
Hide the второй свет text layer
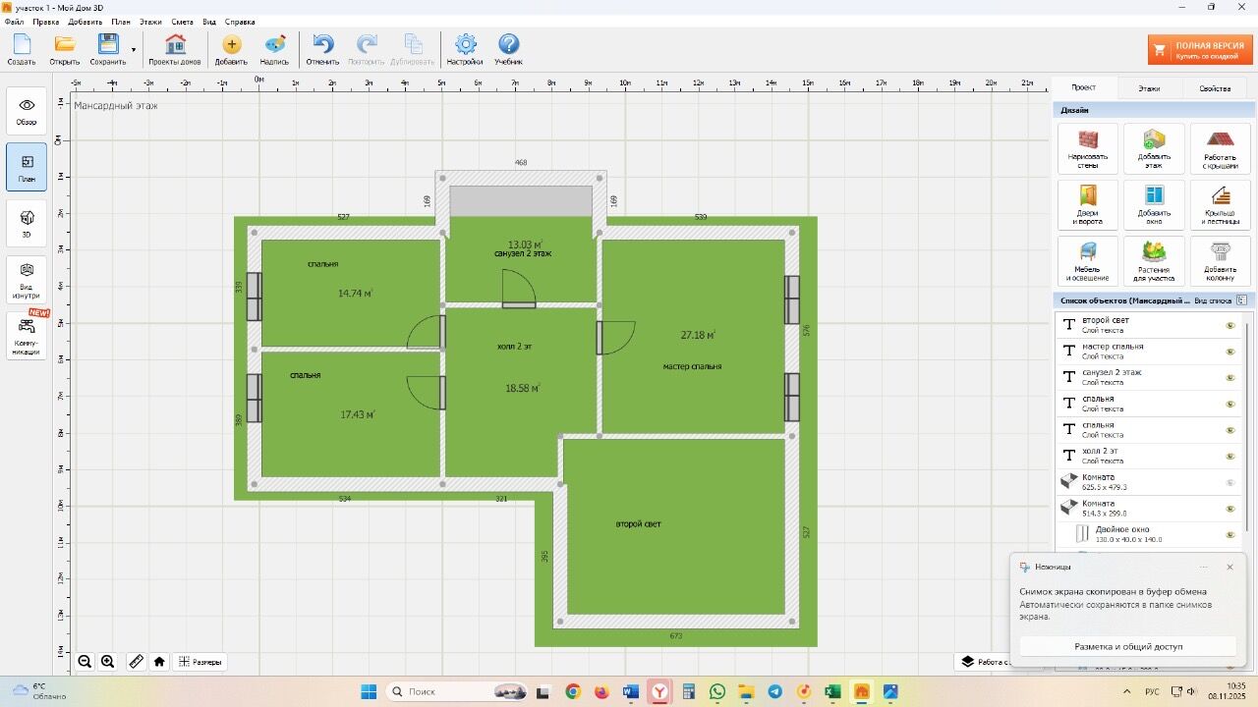pyautogui.click(x=1229, y=325)
